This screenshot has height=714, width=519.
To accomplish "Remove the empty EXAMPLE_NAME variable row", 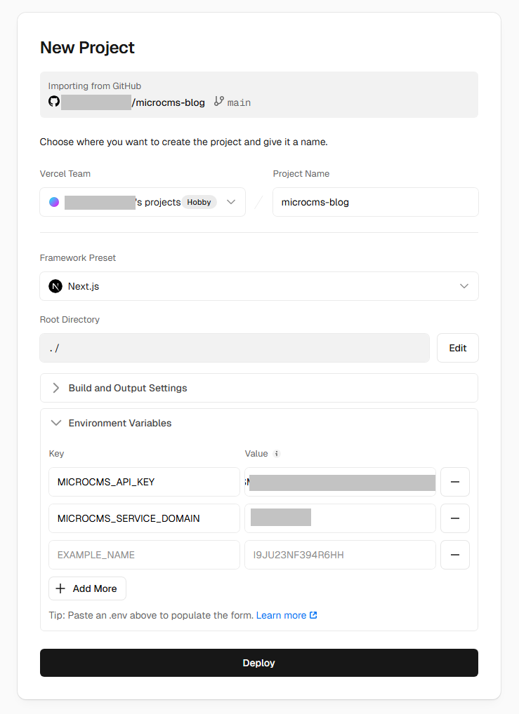I will (x=454, y=555).
